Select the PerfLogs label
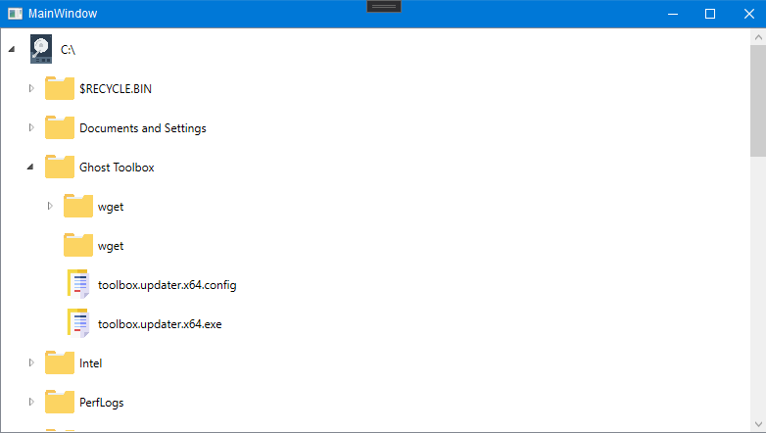This screenshot has height=433, width=766. pyautogui.click(x=102, y=403)
